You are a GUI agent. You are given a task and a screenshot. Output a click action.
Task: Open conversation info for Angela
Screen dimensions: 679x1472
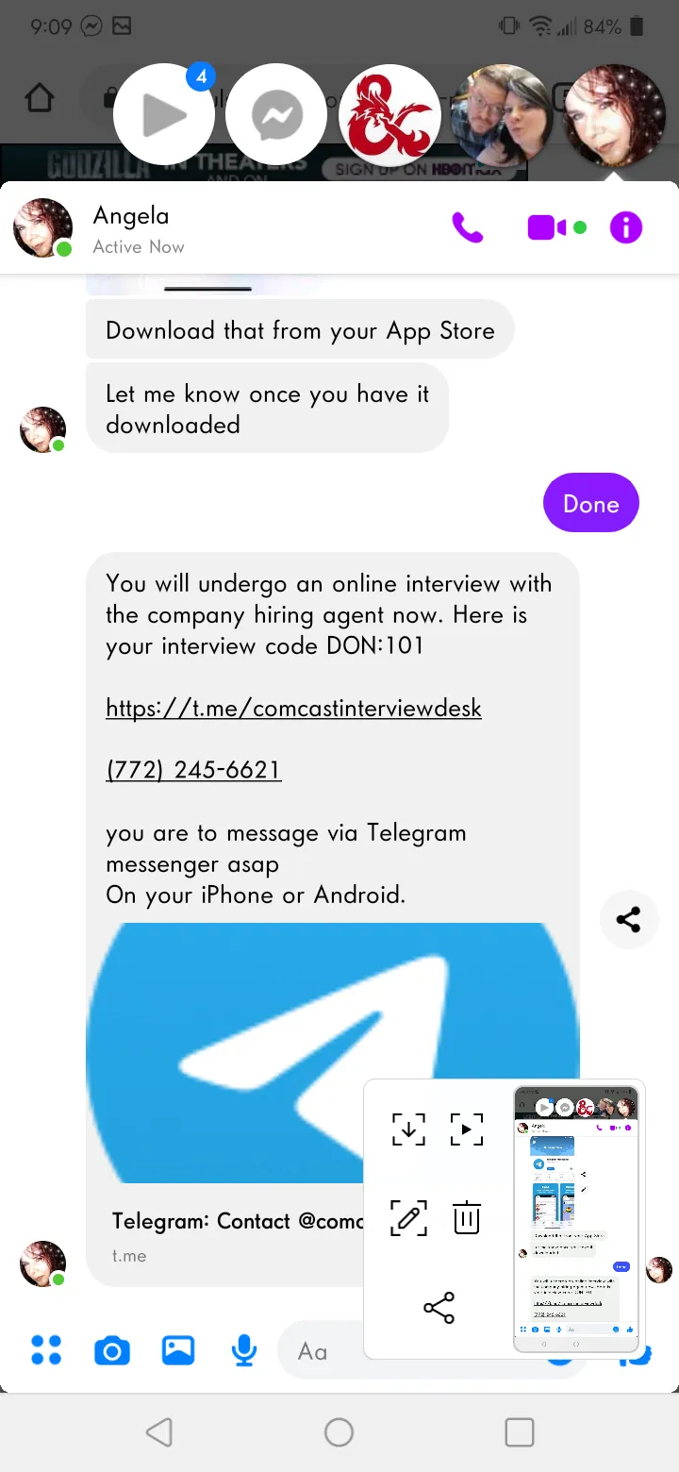(626, 227)
